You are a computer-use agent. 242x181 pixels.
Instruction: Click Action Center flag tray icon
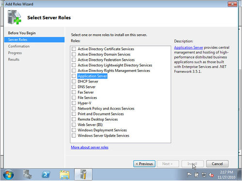tap(189, 175)
